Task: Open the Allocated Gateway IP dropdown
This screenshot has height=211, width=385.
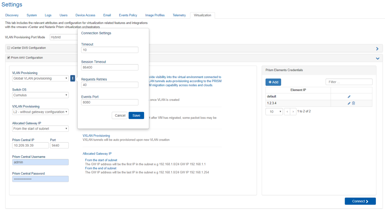Action: (40, 129)
